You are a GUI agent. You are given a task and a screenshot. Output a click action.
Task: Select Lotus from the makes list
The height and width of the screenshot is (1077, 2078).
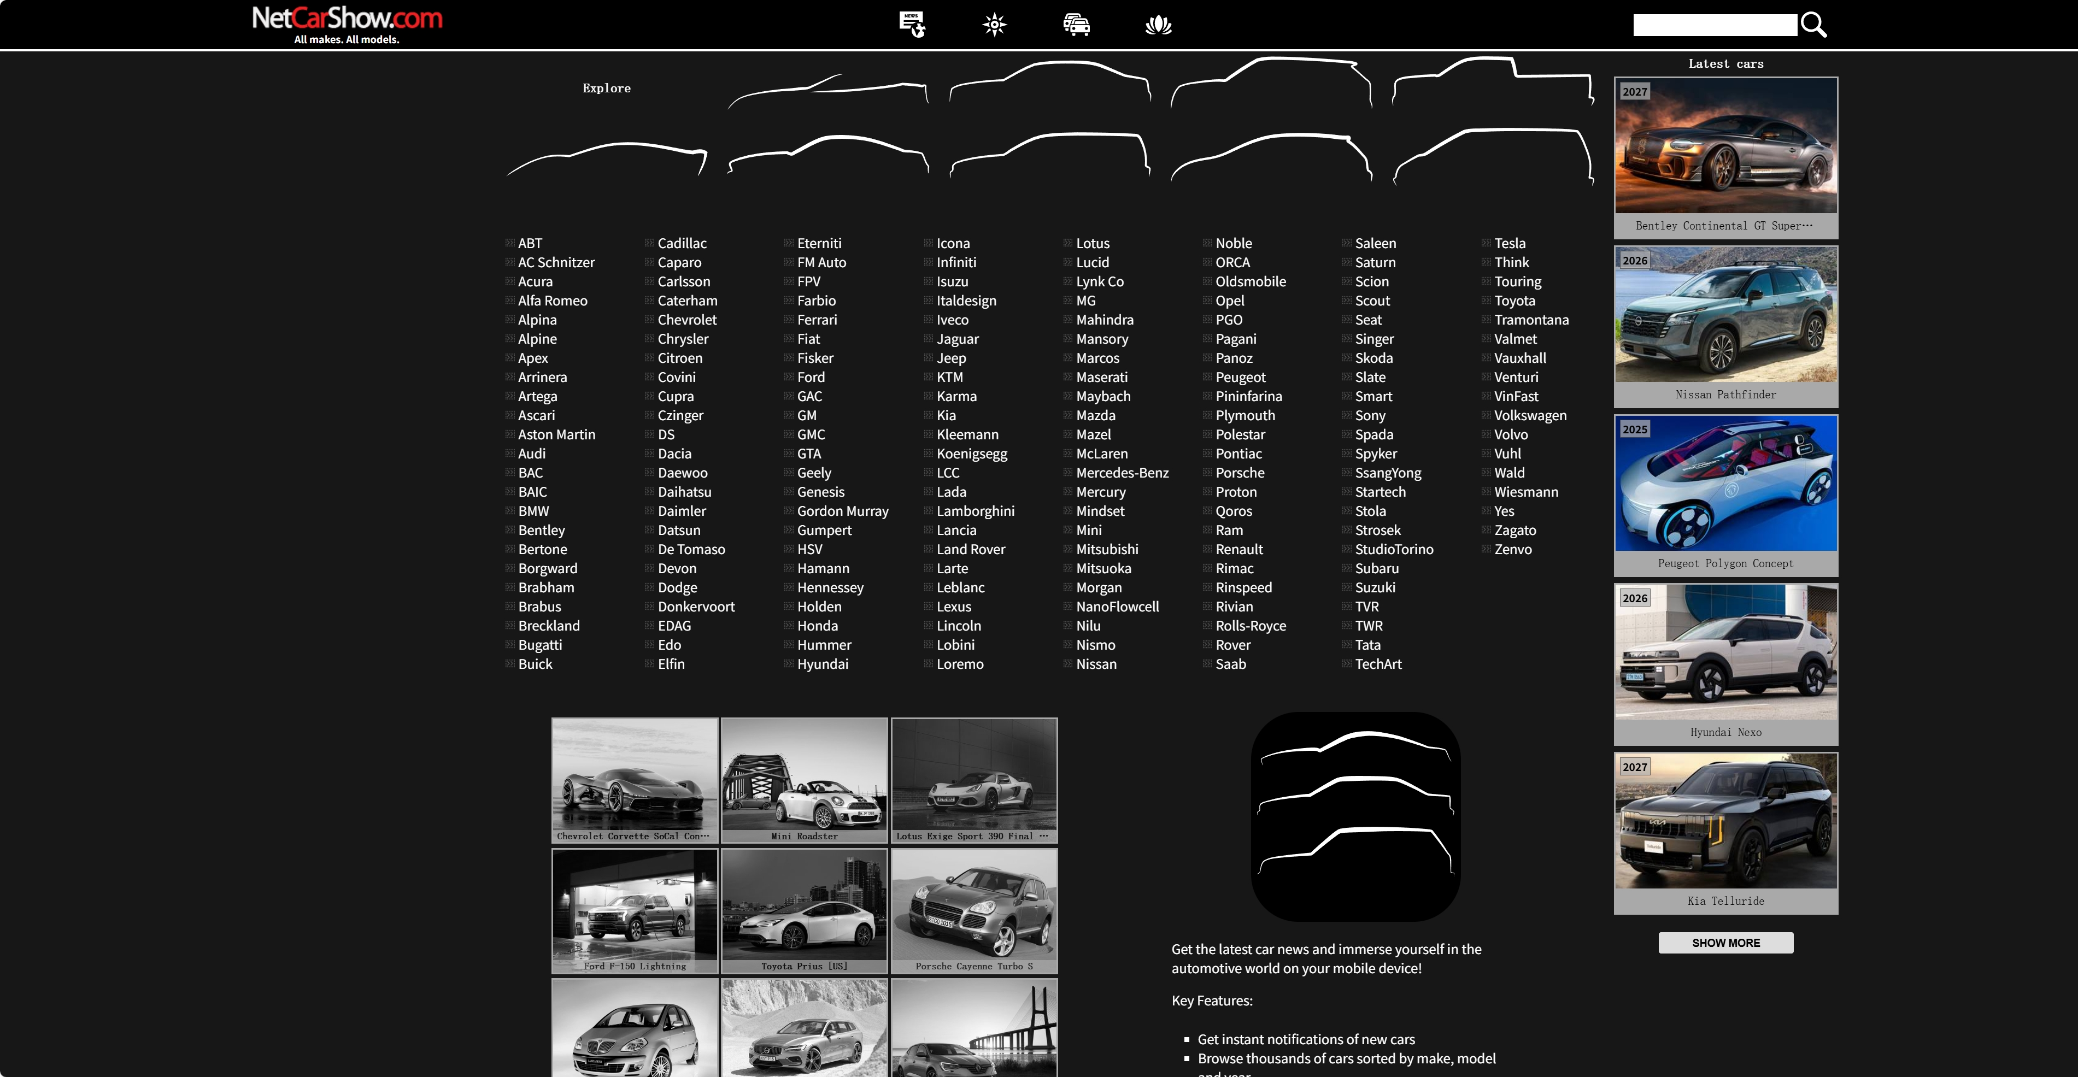[x=1092, y=244]
